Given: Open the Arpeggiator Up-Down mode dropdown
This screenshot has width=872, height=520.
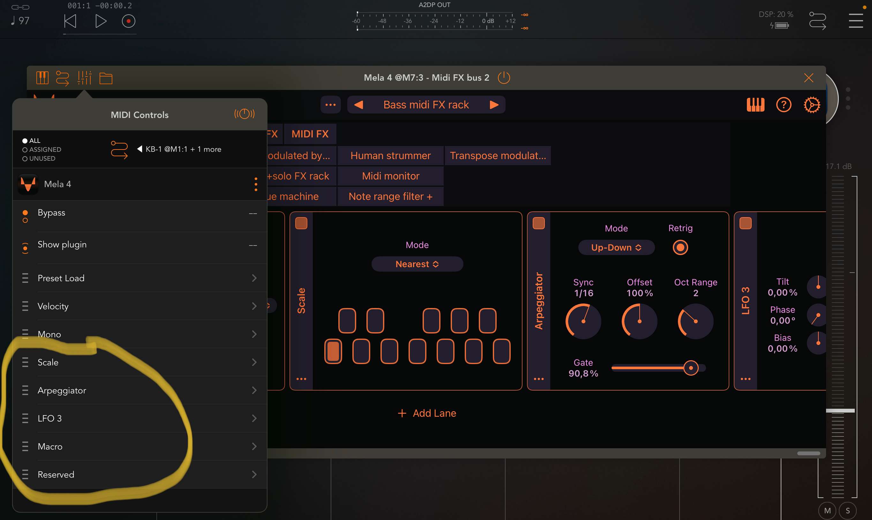Looking at the screenshot, I should click(x=616, y=247).
